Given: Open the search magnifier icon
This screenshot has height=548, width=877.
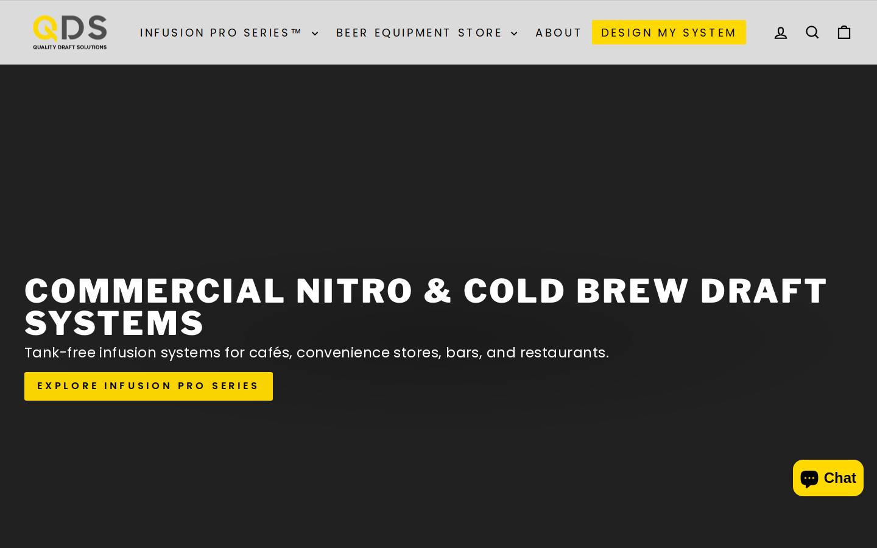Looking at the screenshot, I should click(x=812, y=32).
